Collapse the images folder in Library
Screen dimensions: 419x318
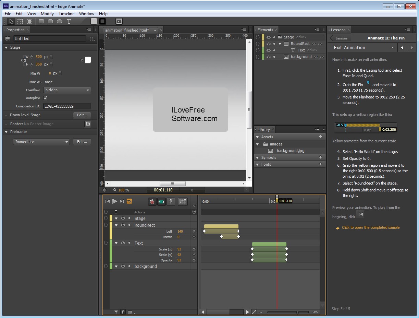[258, 144]
